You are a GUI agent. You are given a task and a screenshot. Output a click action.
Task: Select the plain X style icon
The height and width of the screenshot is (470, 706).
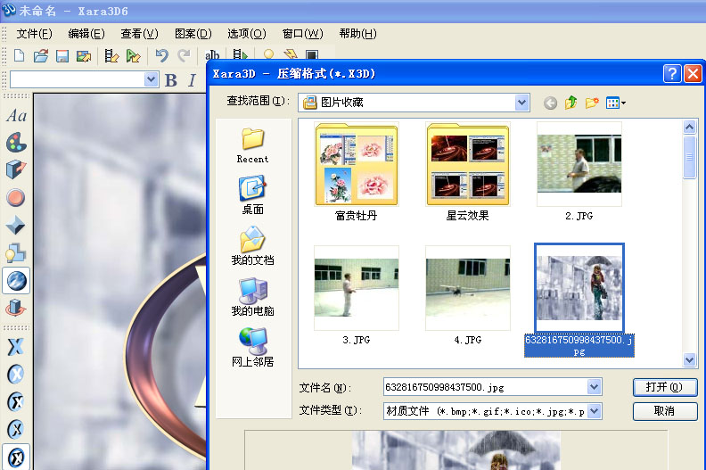(x=16, y=346)
